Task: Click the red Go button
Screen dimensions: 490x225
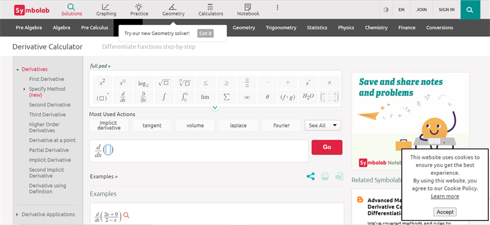Action: pyautogui.click(x=327, y=147)
